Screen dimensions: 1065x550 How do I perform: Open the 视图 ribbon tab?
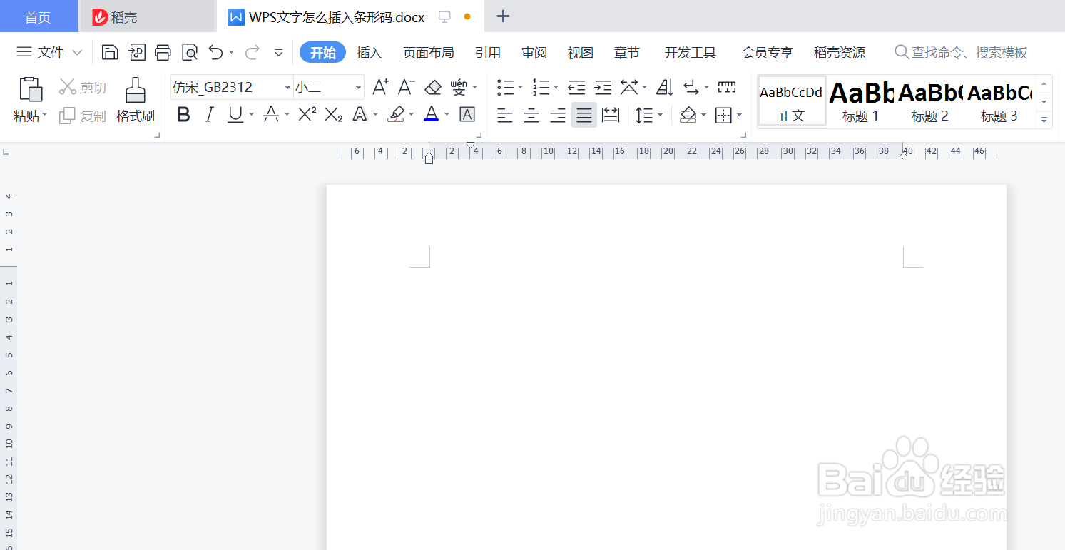point(581,53)
